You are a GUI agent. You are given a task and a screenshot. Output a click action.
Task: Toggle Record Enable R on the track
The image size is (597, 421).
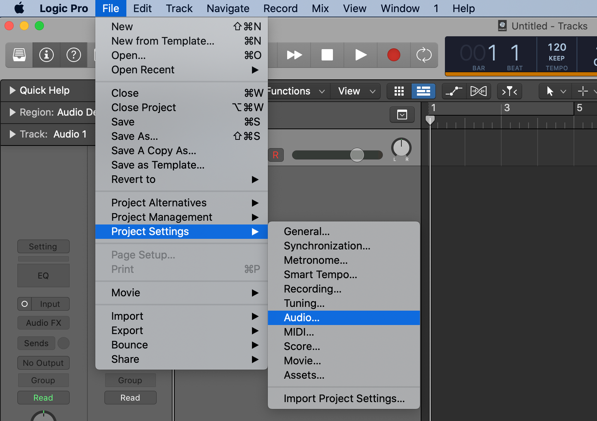pos(275,155)
